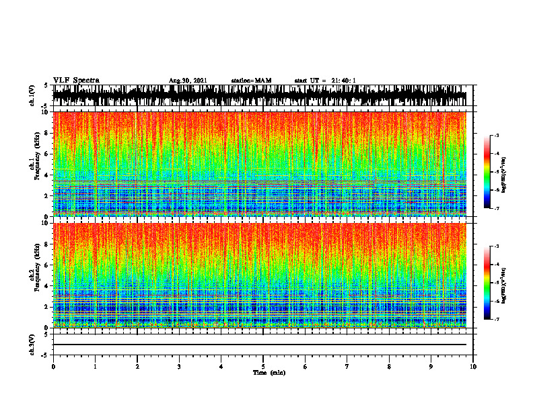
Task: Click the "10" tick on the time axis
Action: [473, 367]
